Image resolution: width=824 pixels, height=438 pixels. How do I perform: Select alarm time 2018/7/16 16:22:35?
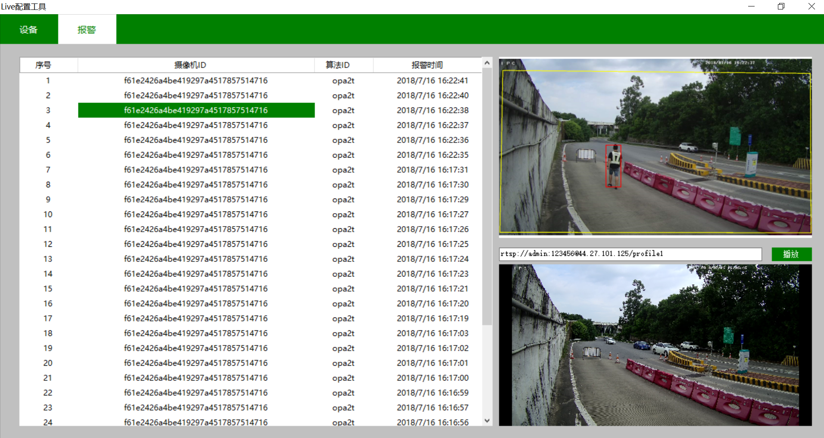(433, 155)
